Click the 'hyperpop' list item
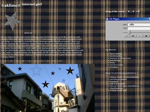The width and height of the screenshot is (150, 112). (114, 82)
